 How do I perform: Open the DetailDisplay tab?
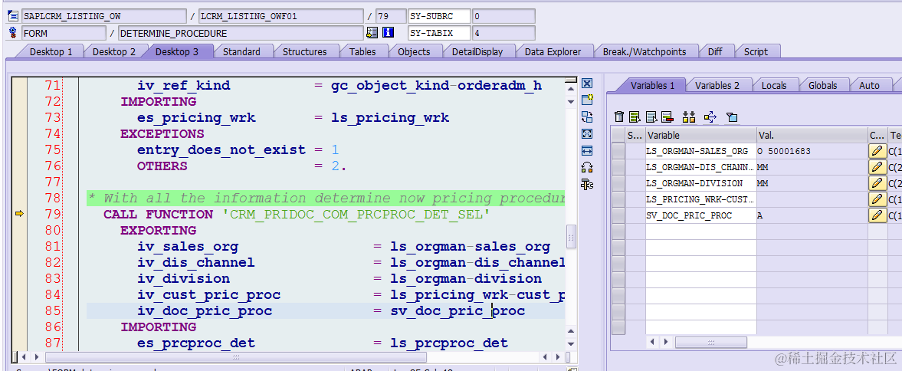(477, 52)
